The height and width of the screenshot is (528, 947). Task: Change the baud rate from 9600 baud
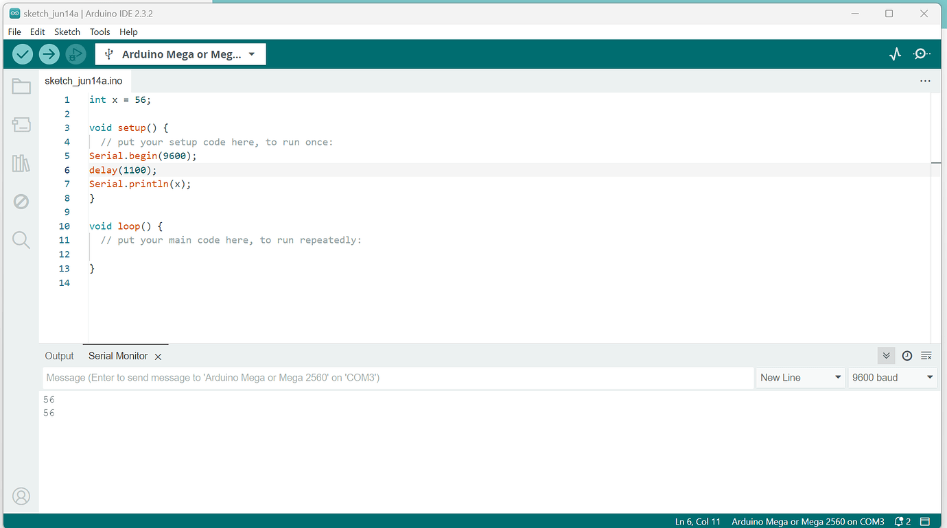tap(892, 377)
